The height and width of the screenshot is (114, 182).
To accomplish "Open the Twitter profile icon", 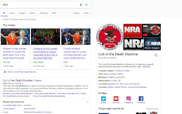I will pyautogui.click(x=104, y=99).
